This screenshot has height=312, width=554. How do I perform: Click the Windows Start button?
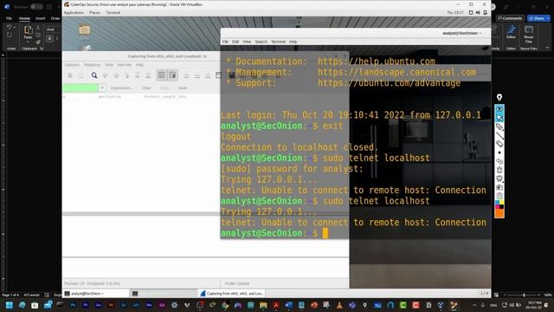[10, 305]
